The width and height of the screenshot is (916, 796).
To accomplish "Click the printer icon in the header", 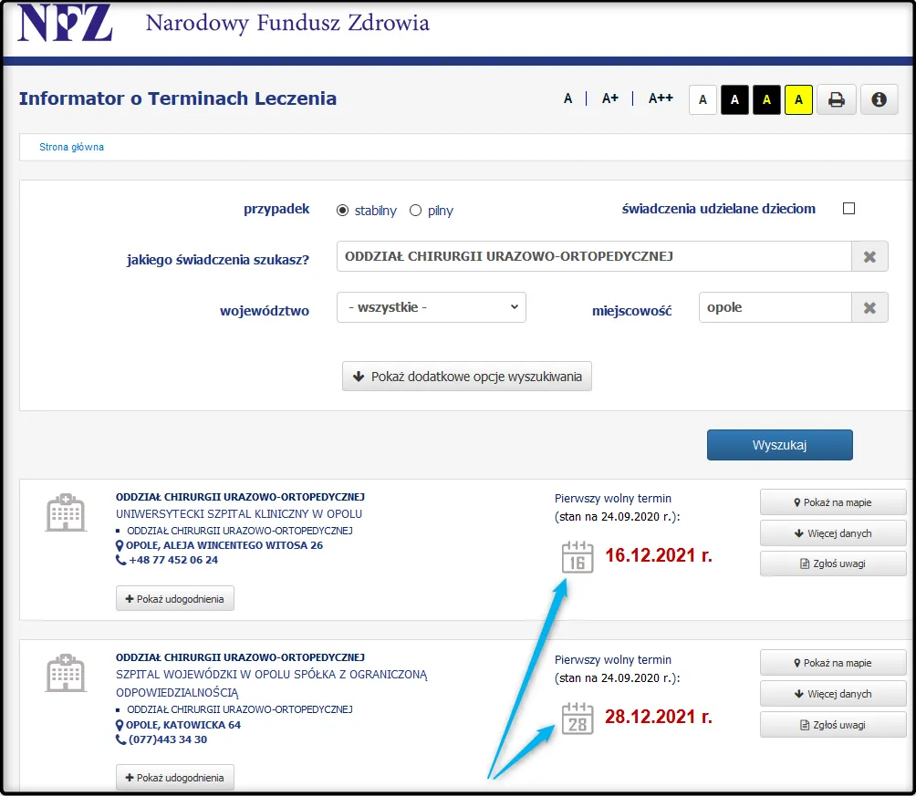I will [836, 99].
